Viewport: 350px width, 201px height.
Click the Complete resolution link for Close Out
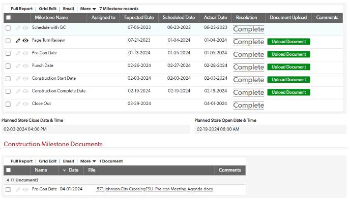click(248, 105)
